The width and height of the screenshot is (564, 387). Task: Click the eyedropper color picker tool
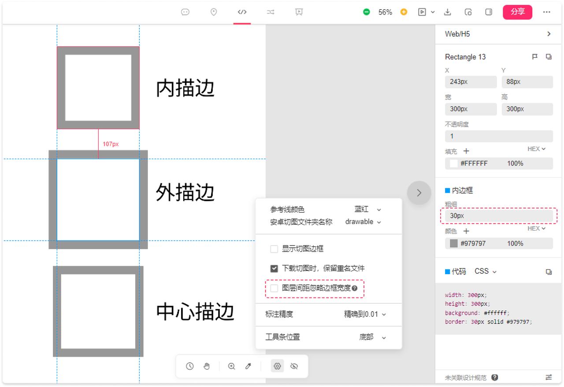[x=248, y=366]
